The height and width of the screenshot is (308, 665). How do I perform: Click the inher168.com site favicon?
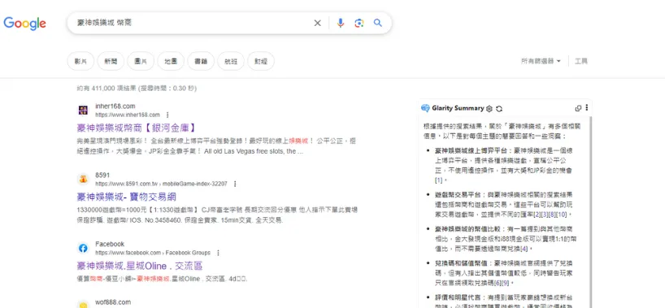(x=83, y=111)
